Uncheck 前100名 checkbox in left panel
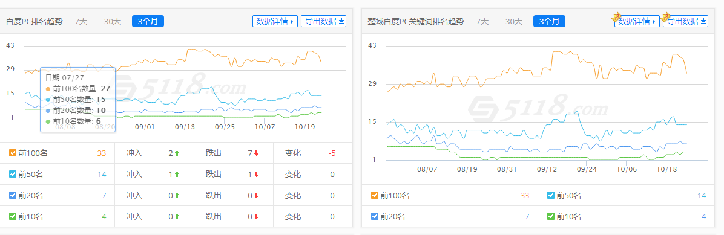 (x=13, y=153)
